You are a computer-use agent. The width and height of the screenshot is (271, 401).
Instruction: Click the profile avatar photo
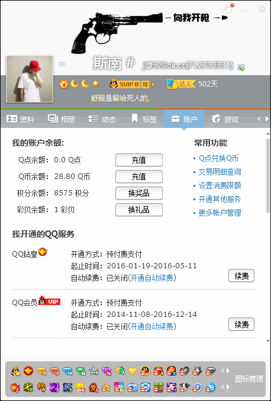30,79
